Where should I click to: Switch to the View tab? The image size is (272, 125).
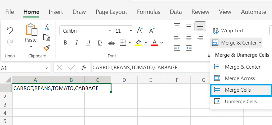point(225,12)
